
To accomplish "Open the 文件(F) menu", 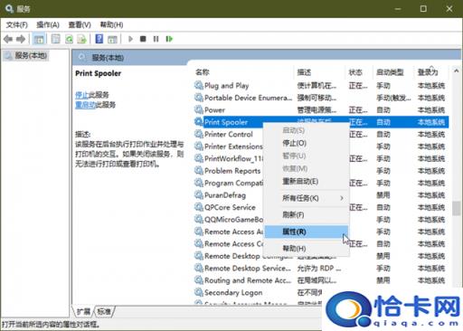I will click(17, 24).
